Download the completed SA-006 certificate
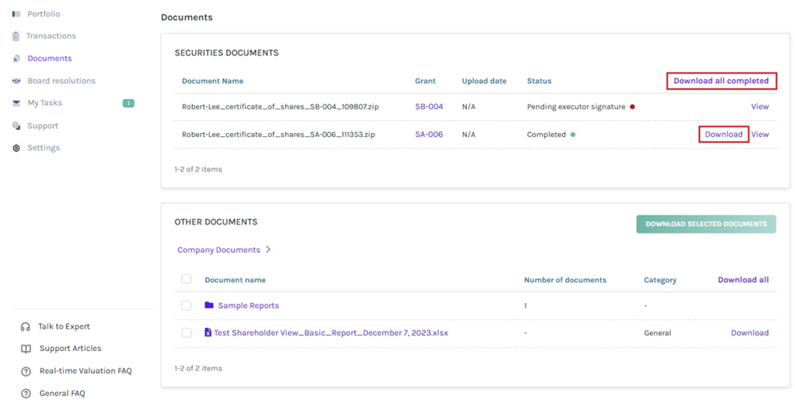Viewport: 795px width, 405px height. 723,135
